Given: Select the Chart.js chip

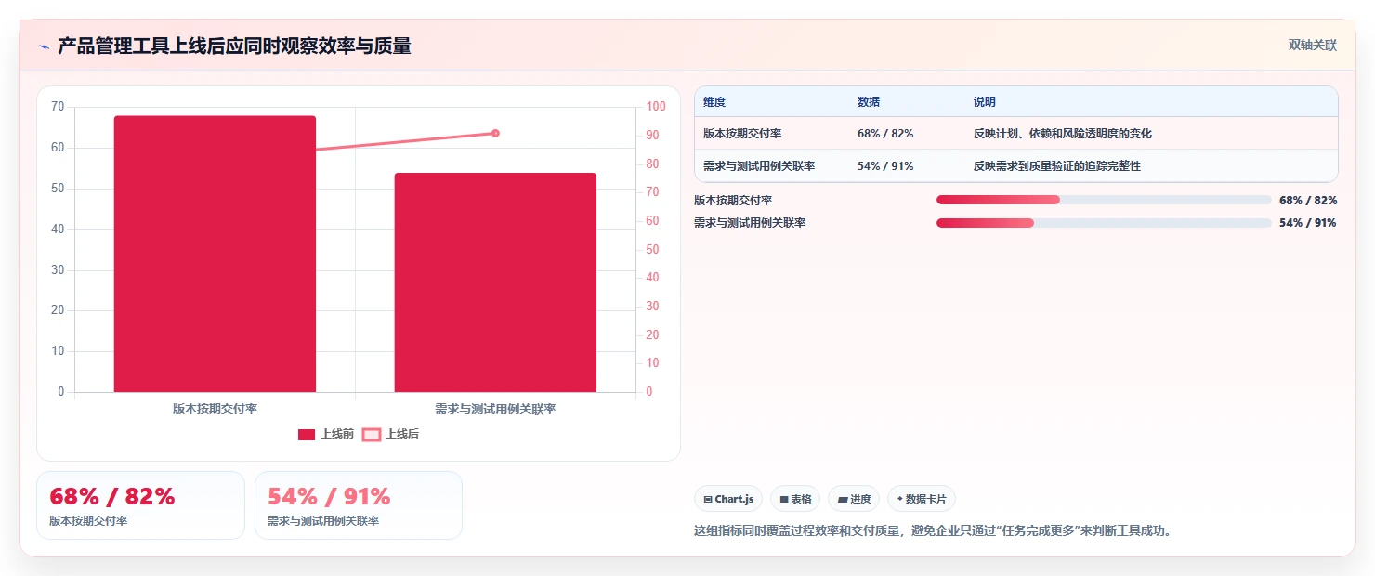Looking at the screenshot, I should tap(728, 499).
